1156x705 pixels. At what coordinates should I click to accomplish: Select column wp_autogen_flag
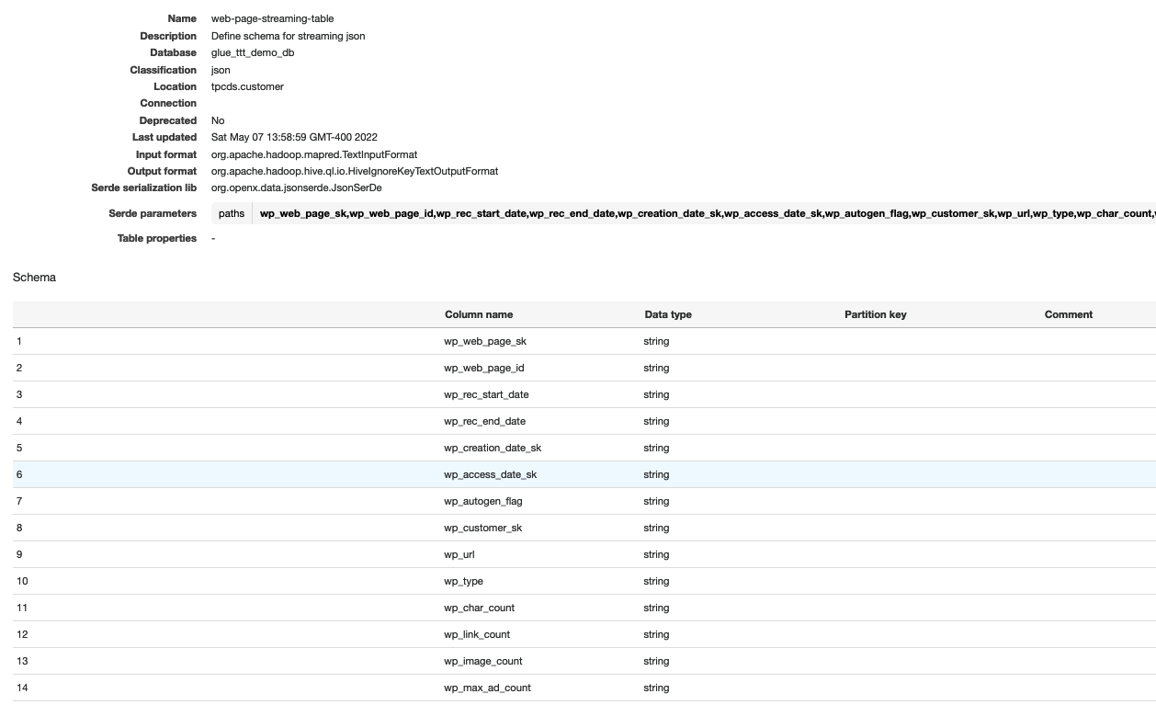click(x=483, y=501)
